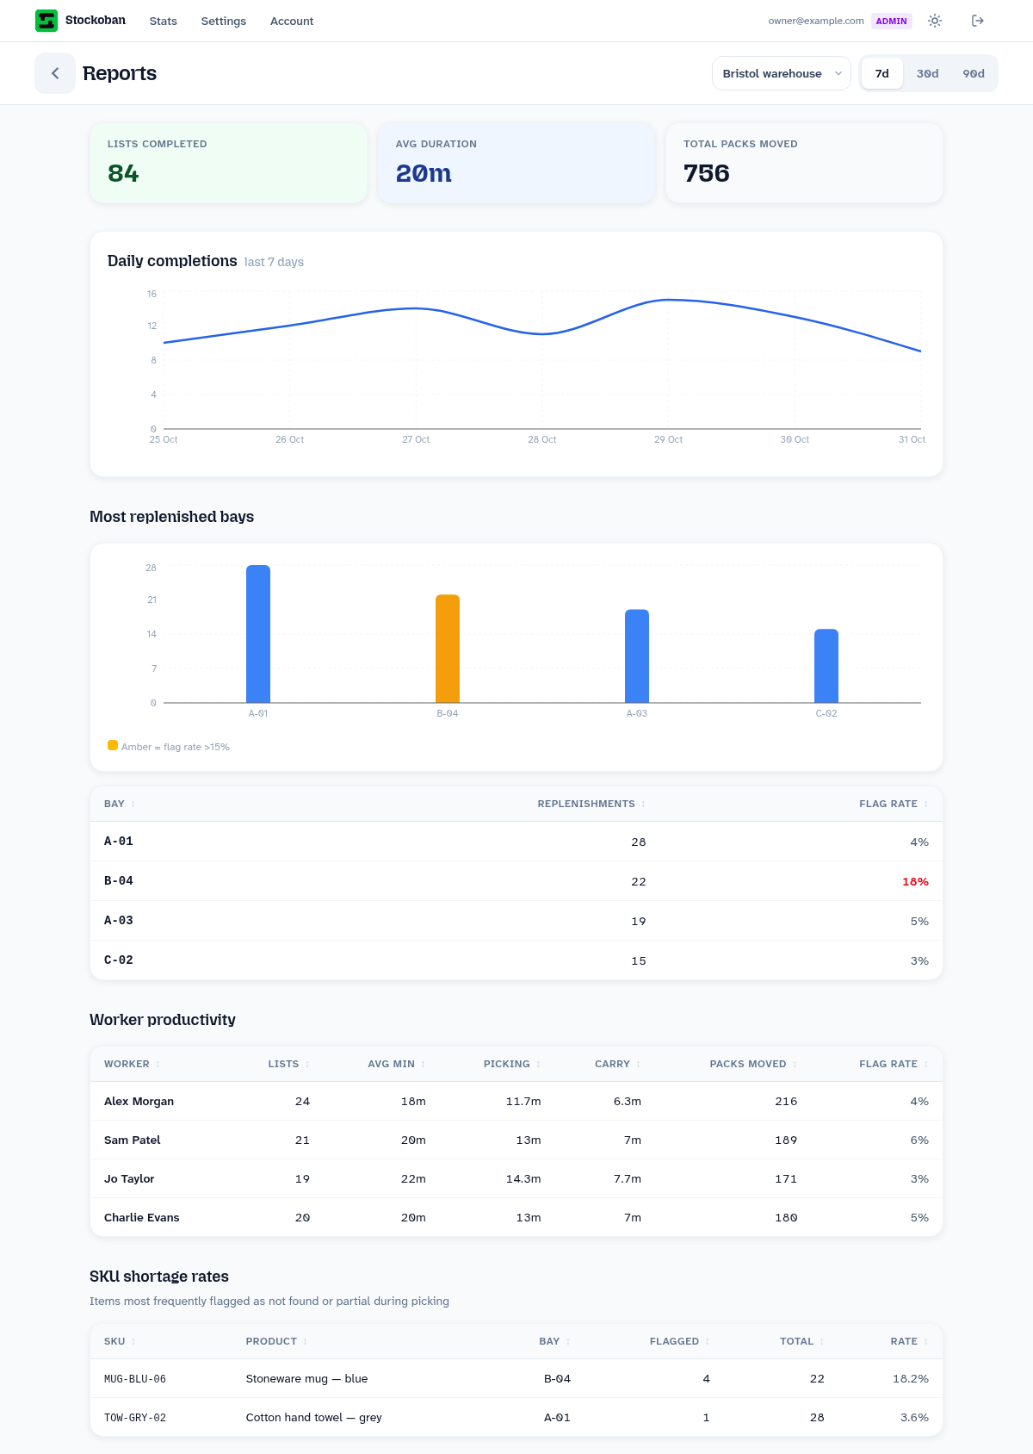
Task: Sort workers by Carry time
Action: click(x=617, y=1064)
